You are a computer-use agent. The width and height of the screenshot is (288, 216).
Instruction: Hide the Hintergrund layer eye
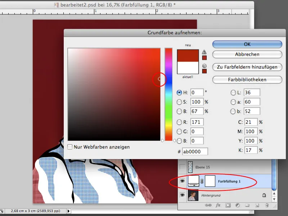click(x=182, y=195)
